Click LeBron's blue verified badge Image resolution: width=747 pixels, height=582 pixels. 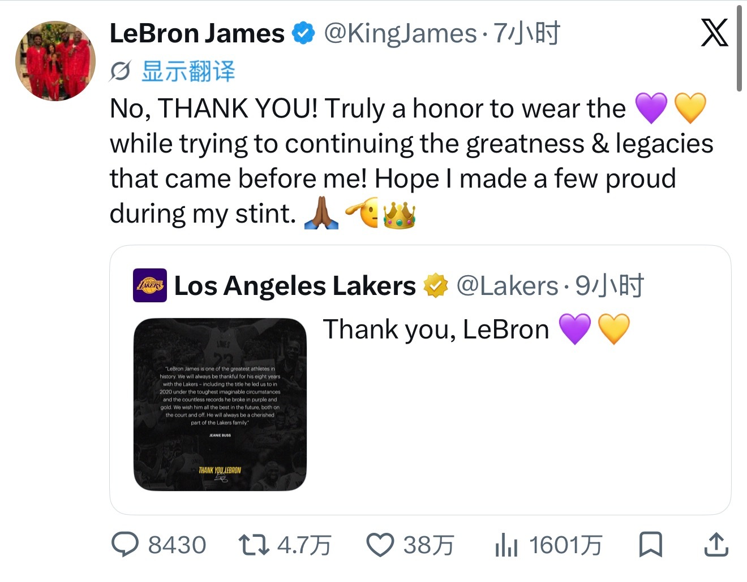click(x=303, y=33)
